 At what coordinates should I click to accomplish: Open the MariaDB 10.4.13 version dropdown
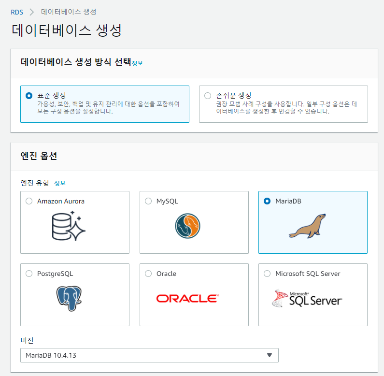pyautogui.click(x=149, y=355)
